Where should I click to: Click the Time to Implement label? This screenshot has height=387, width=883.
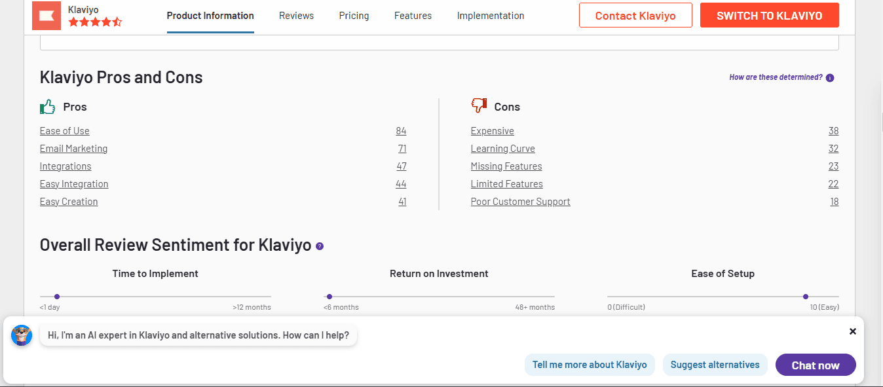pos(155,274)
